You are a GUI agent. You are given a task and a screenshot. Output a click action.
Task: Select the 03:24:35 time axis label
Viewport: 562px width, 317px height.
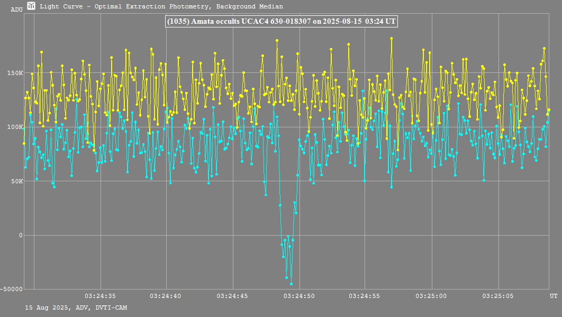tap(100, 296)
